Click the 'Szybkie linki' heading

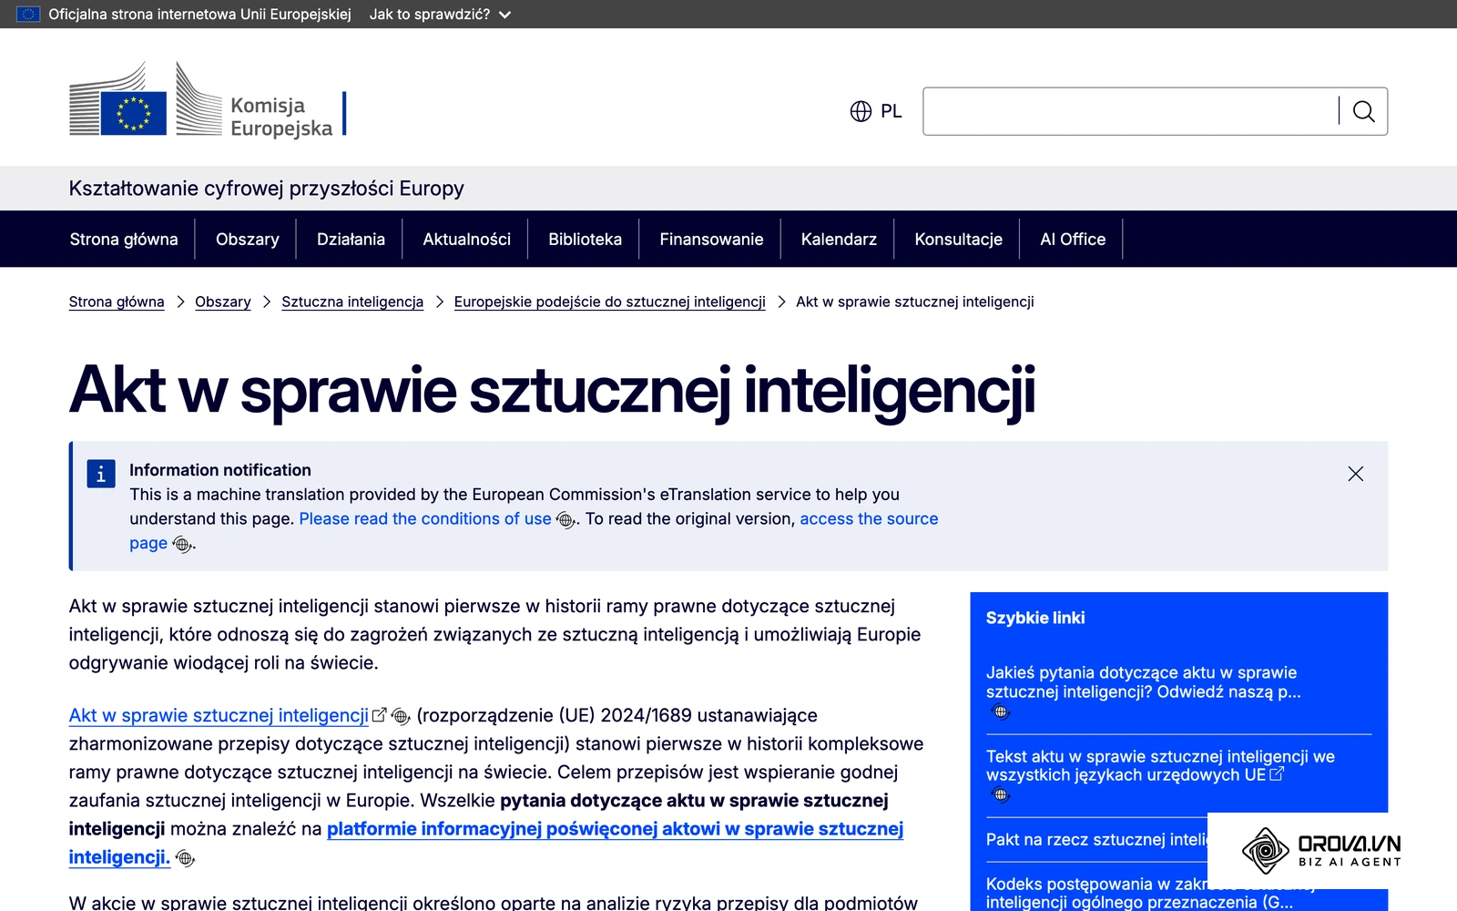pyautogui.click(x=1035, y=618)
